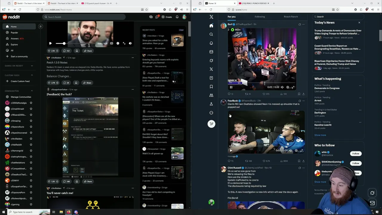Open X Profile icon in sidebar
The width and height of the screenshot is (382, 215).
(211, 104)
